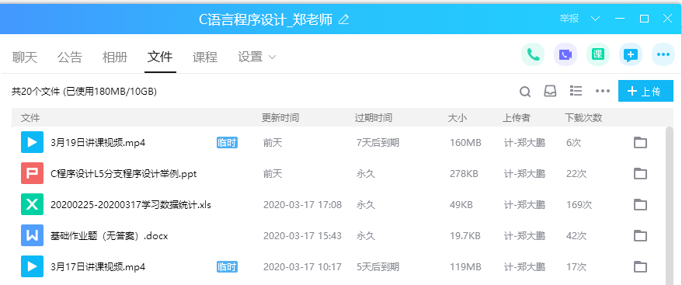Edit group name with the pencil icon
This screenshot has width=682, height=285.
click(343, 19)
